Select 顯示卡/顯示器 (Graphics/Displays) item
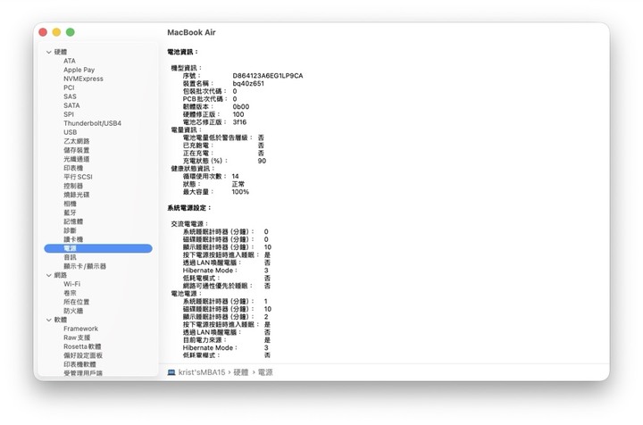Image resolution: width=643 pixels, height=425 pixels. [85, 266]
